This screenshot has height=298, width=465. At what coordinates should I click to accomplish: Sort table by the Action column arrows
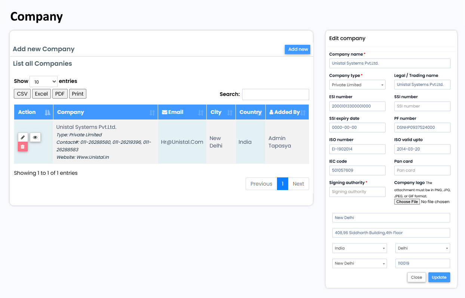pyautogui.click(x=47, y=112)
